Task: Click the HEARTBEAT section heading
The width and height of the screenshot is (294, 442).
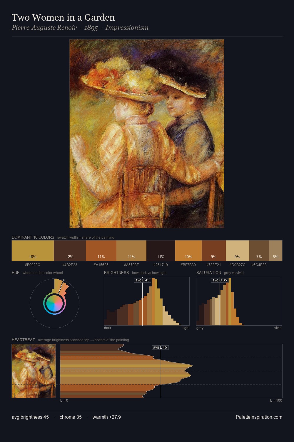Action: click(23, 340)
